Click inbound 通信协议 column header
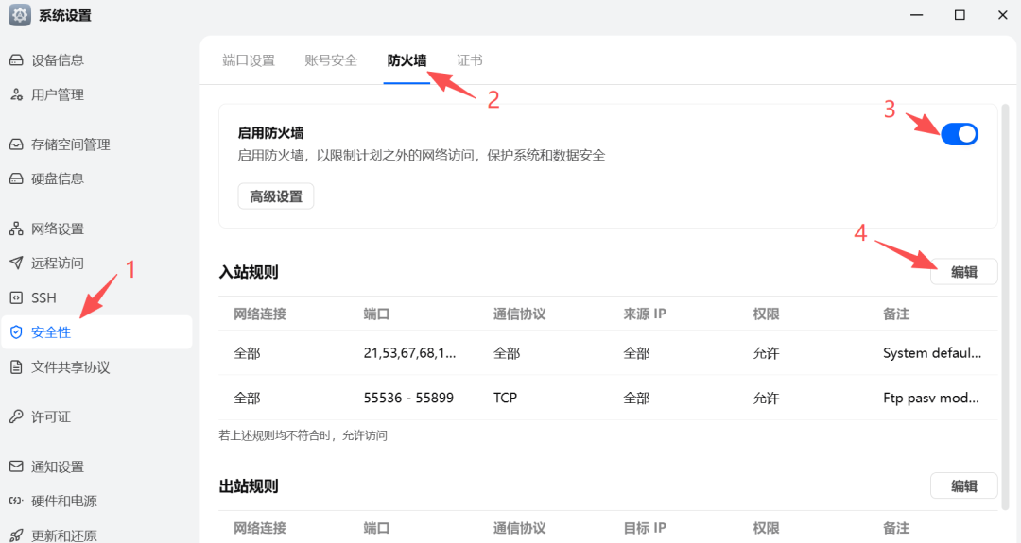This screenshot has width=1021, height=543. click(x=519, y=314)
